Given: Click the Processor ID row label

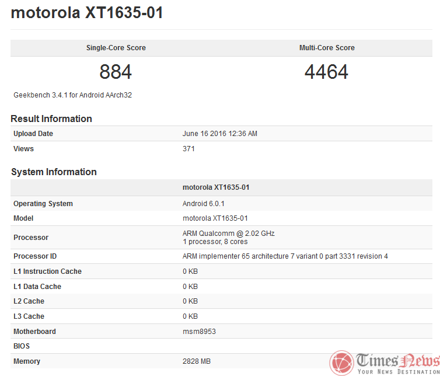Looking at the screenshot, I should 35,256.
